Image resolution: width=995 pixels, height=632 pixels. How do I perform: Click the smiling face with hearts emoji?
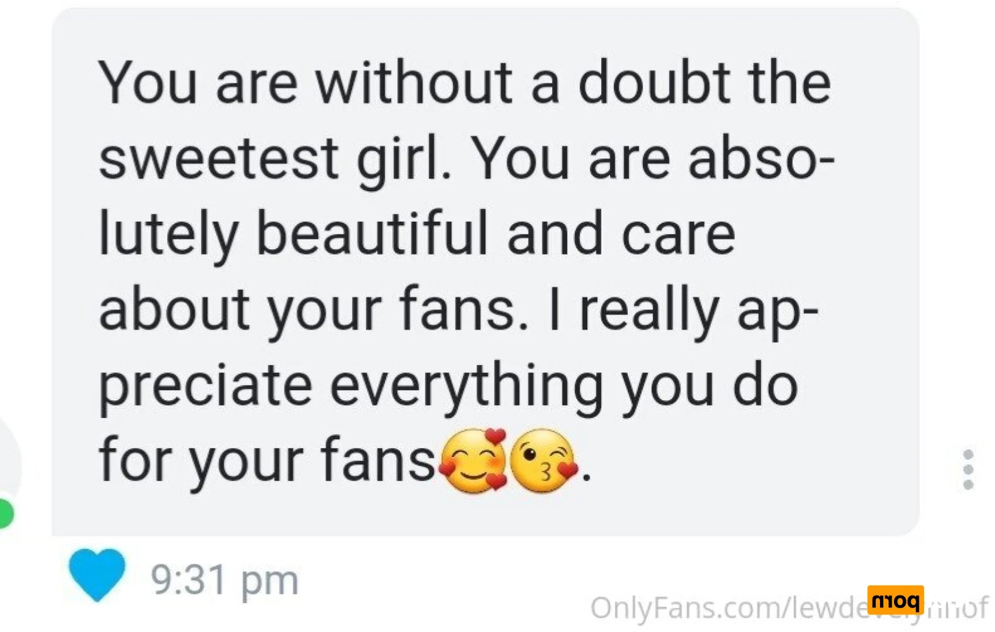[x=473, y=461]
